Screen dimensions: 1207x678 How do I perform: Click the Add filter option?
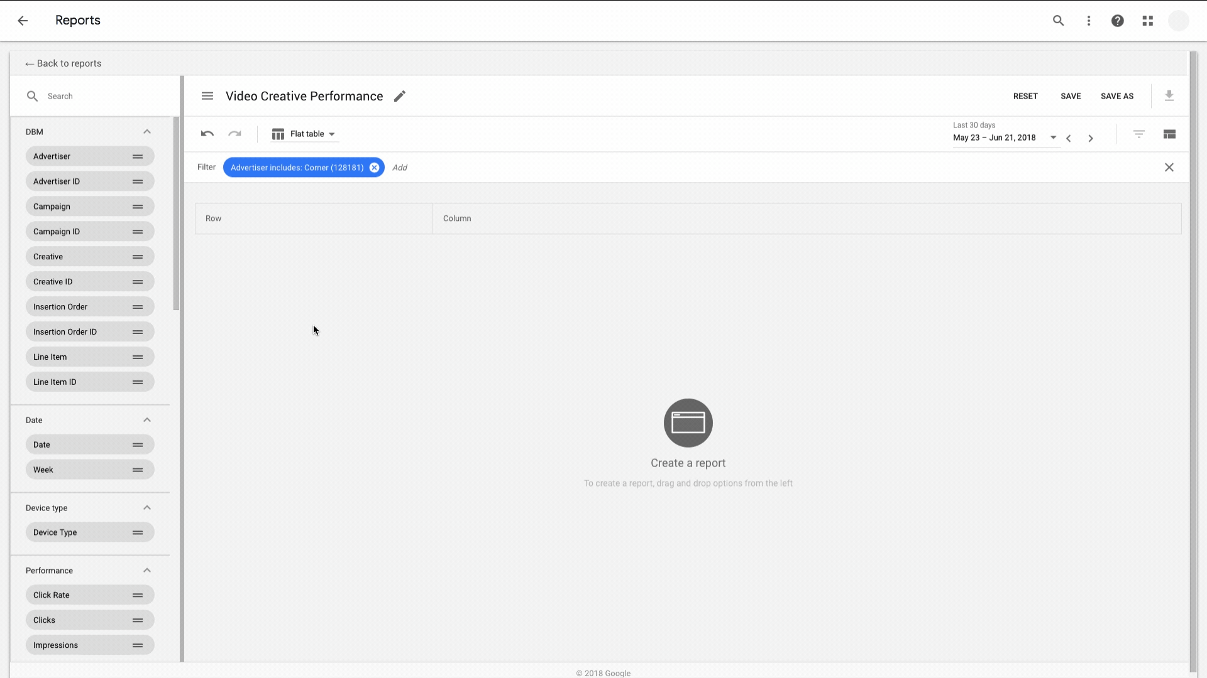tap(400, 167)
